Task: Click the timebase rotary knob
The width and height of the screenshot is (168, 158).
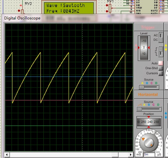Action: (x=149, y=142)
